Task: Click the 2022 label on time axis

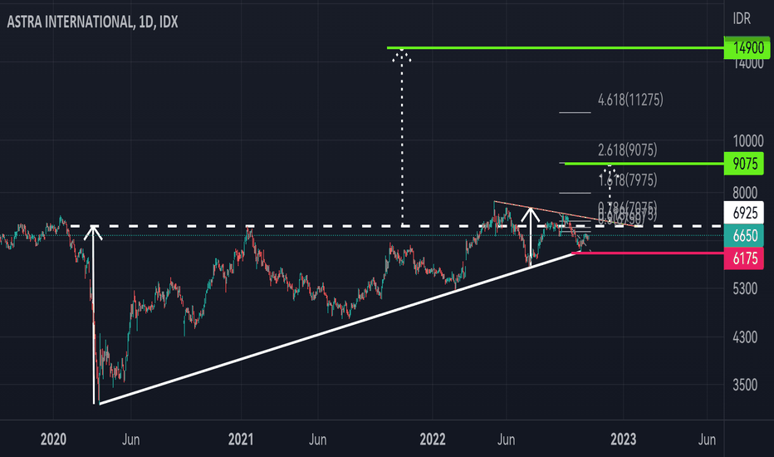Action: [433, 440]
